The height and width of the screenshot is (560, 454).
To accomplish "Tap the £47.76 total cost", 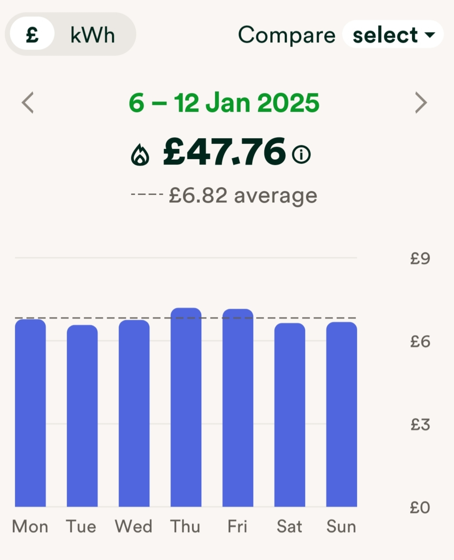I will click(x=224, y=152).
